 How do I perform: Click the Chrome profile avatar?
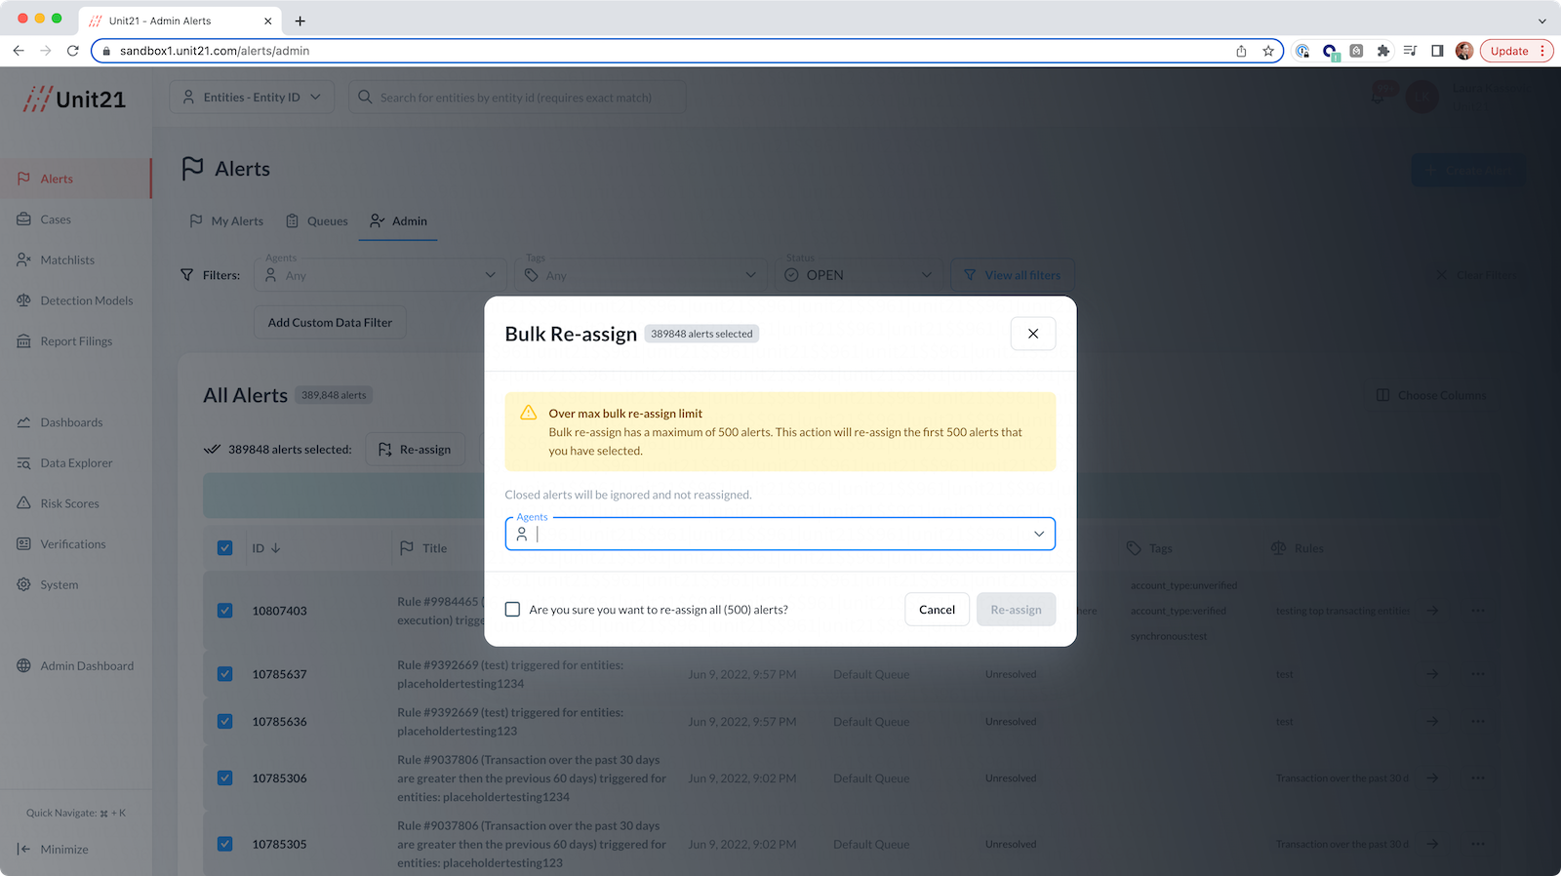(x=1463, y=51)
